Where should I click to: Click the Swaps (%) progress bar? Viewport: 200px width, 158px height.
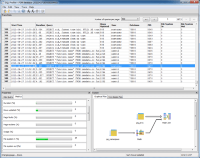(54, 132)
